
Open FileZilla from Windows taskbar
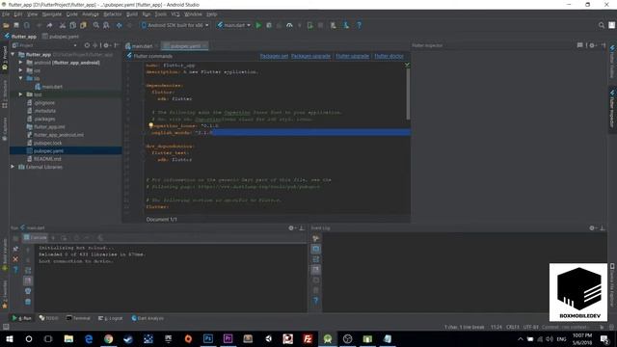pyautogui.click(x=308, y=338)
